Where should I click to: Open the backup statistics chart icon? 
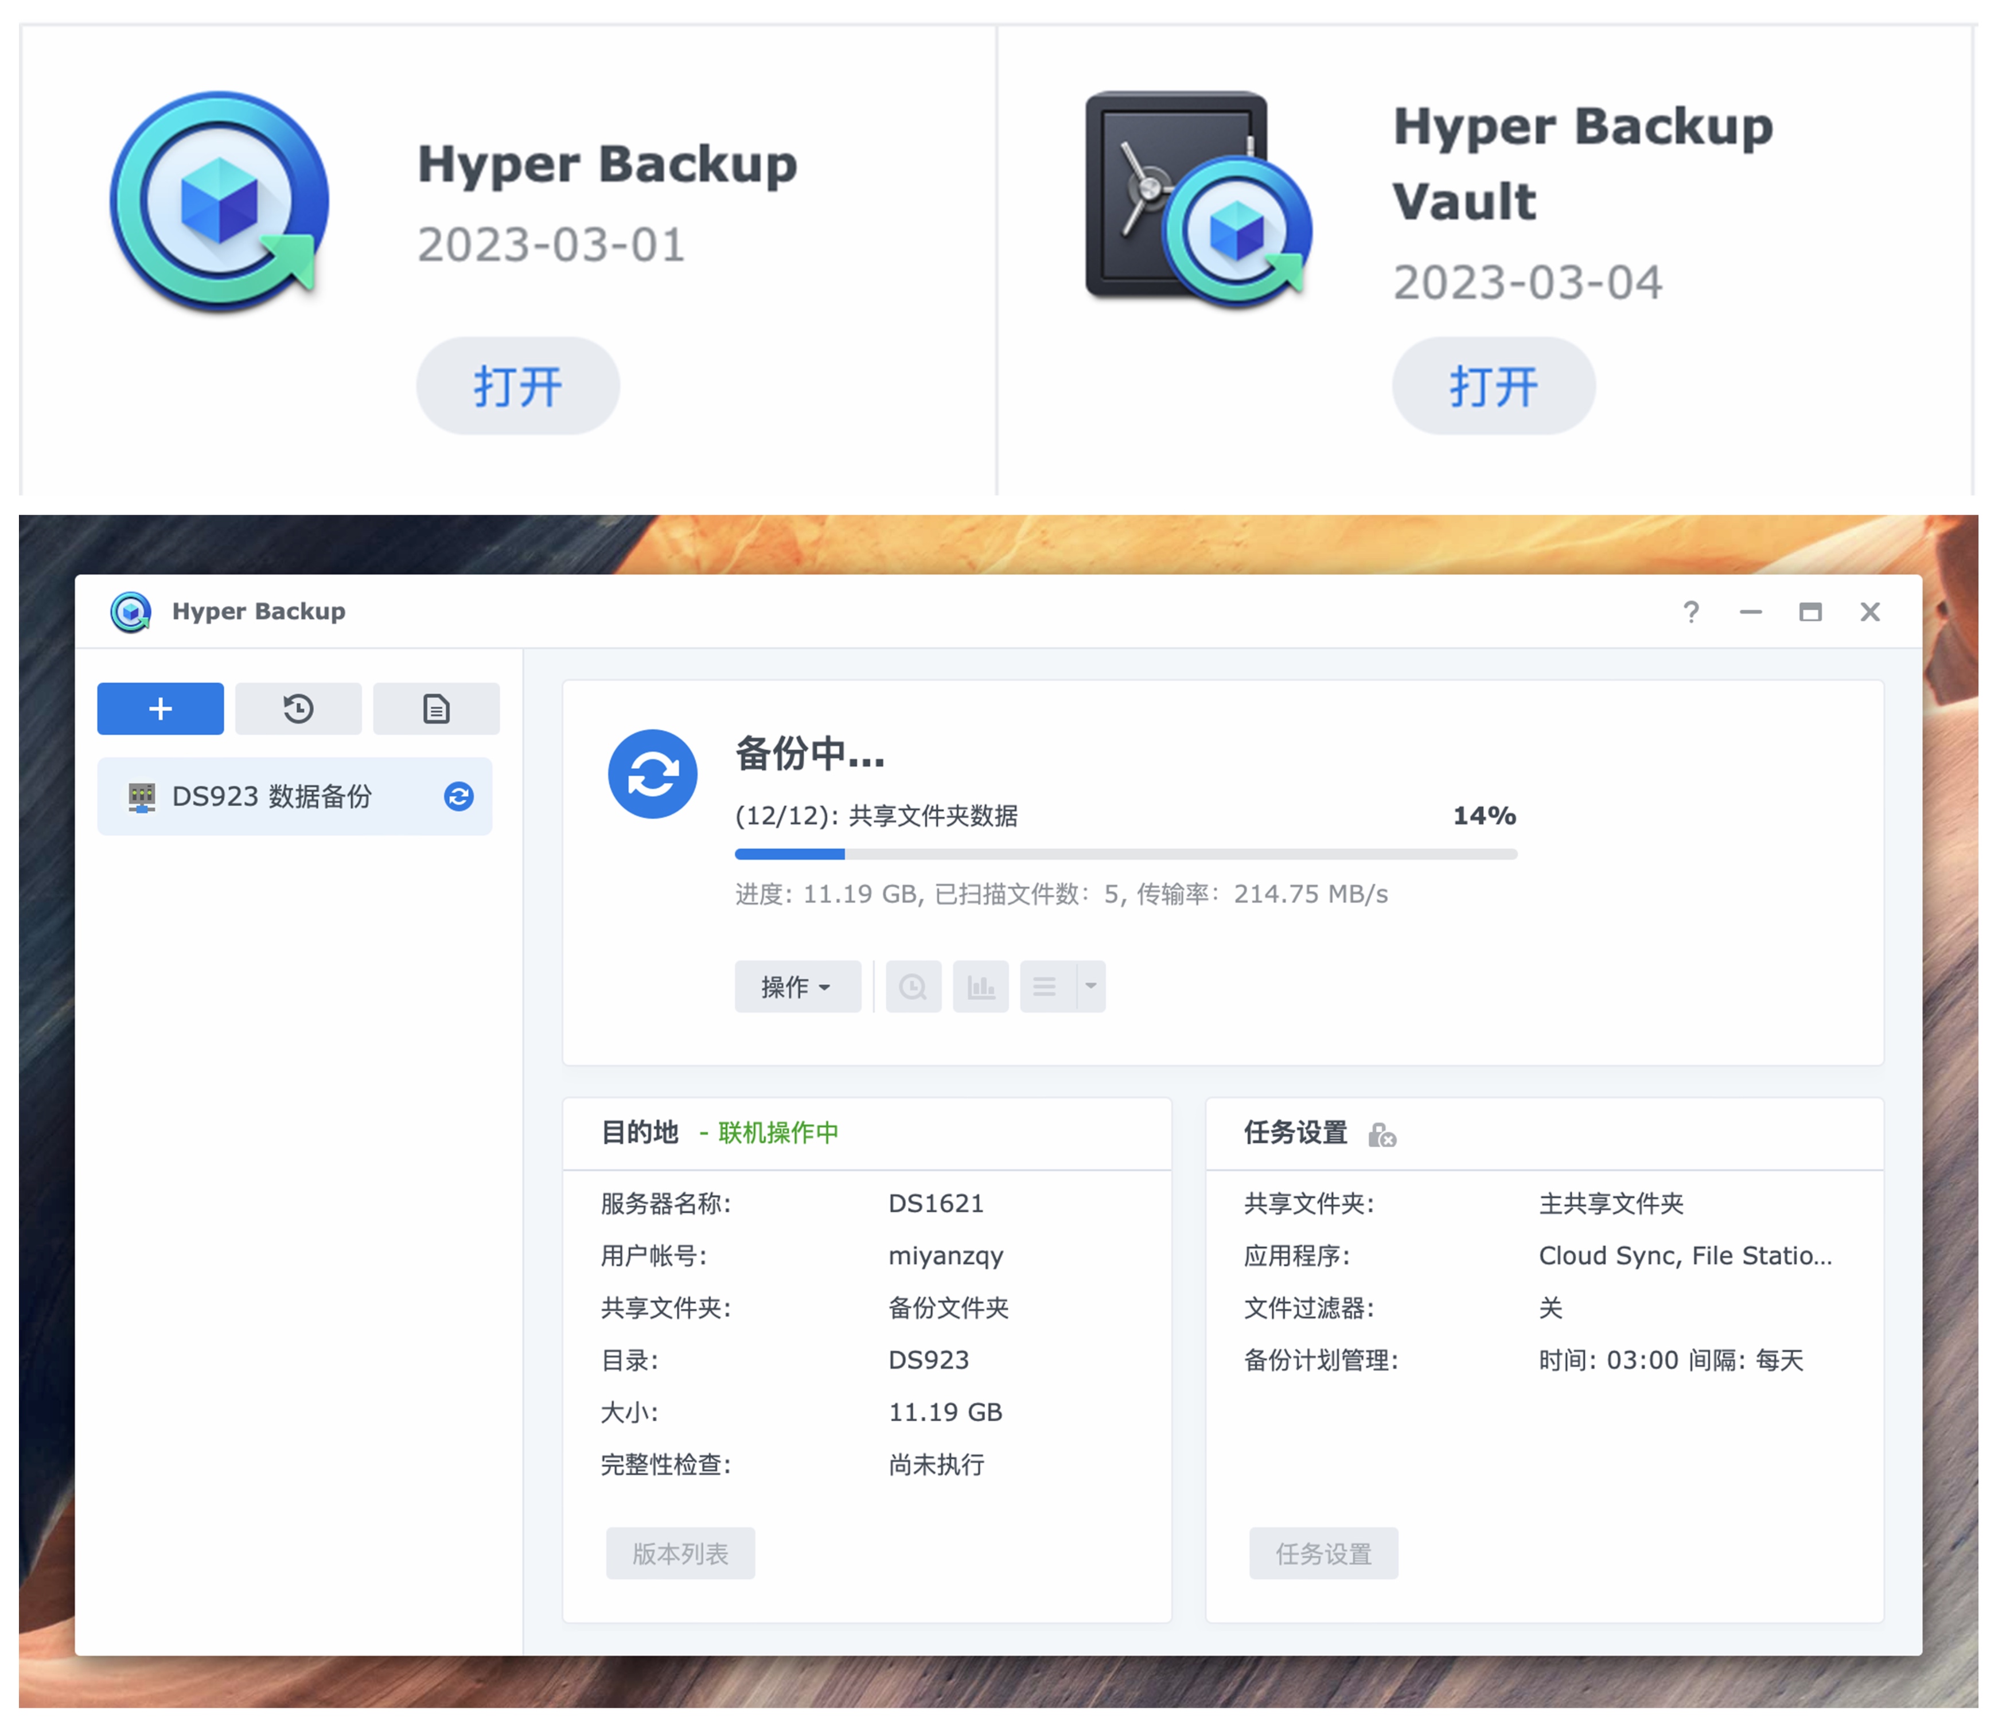click(x=980, y=985)
